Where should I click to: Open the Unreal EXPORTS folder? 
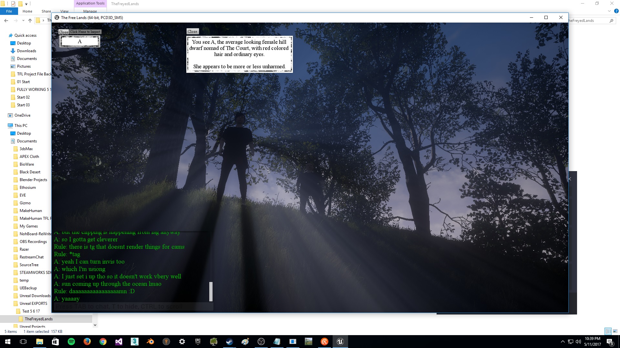tap(33, 304)
